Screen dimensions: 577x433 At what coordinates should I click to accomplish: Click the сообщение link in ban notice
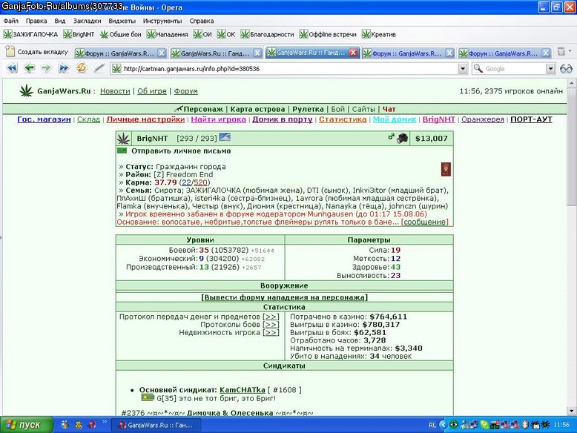click(425, 222)
